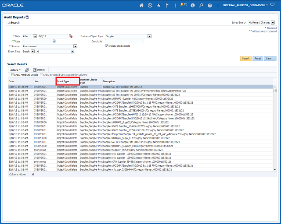Open Audit Reports help icon
This screenshot has height=224, width=281.
click(x=27, y=17)
